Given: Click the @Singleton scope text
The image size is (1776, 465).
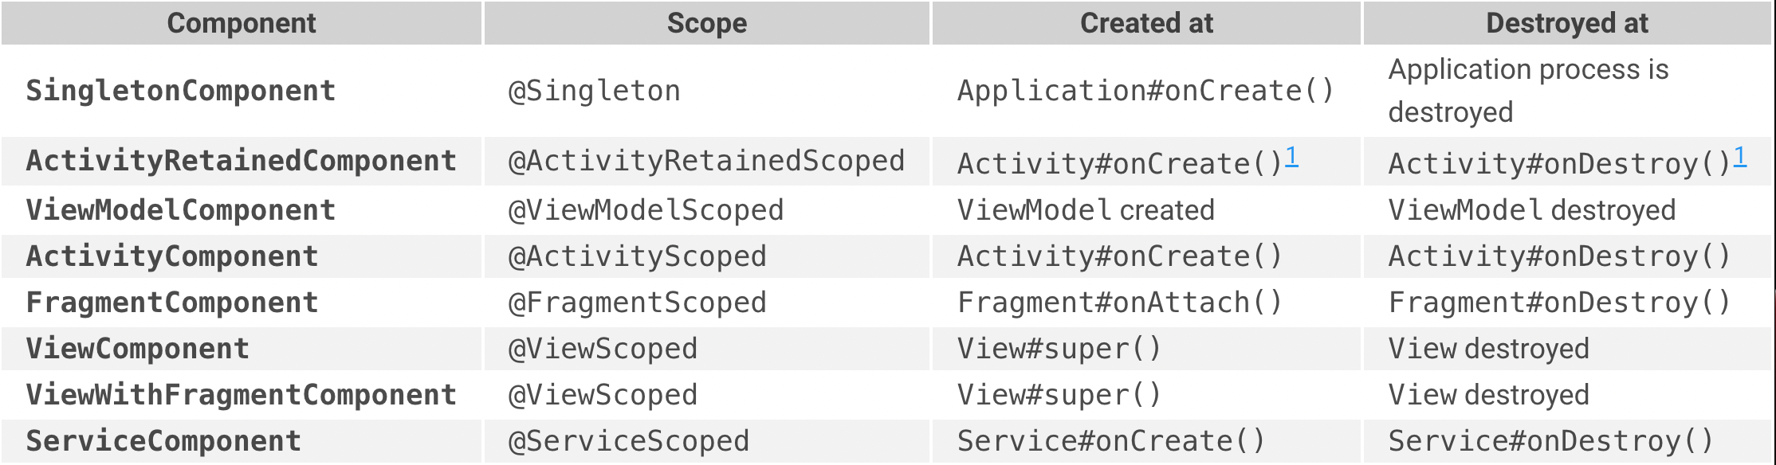Looking at the screenshot, I should click(x=595, y=91).
